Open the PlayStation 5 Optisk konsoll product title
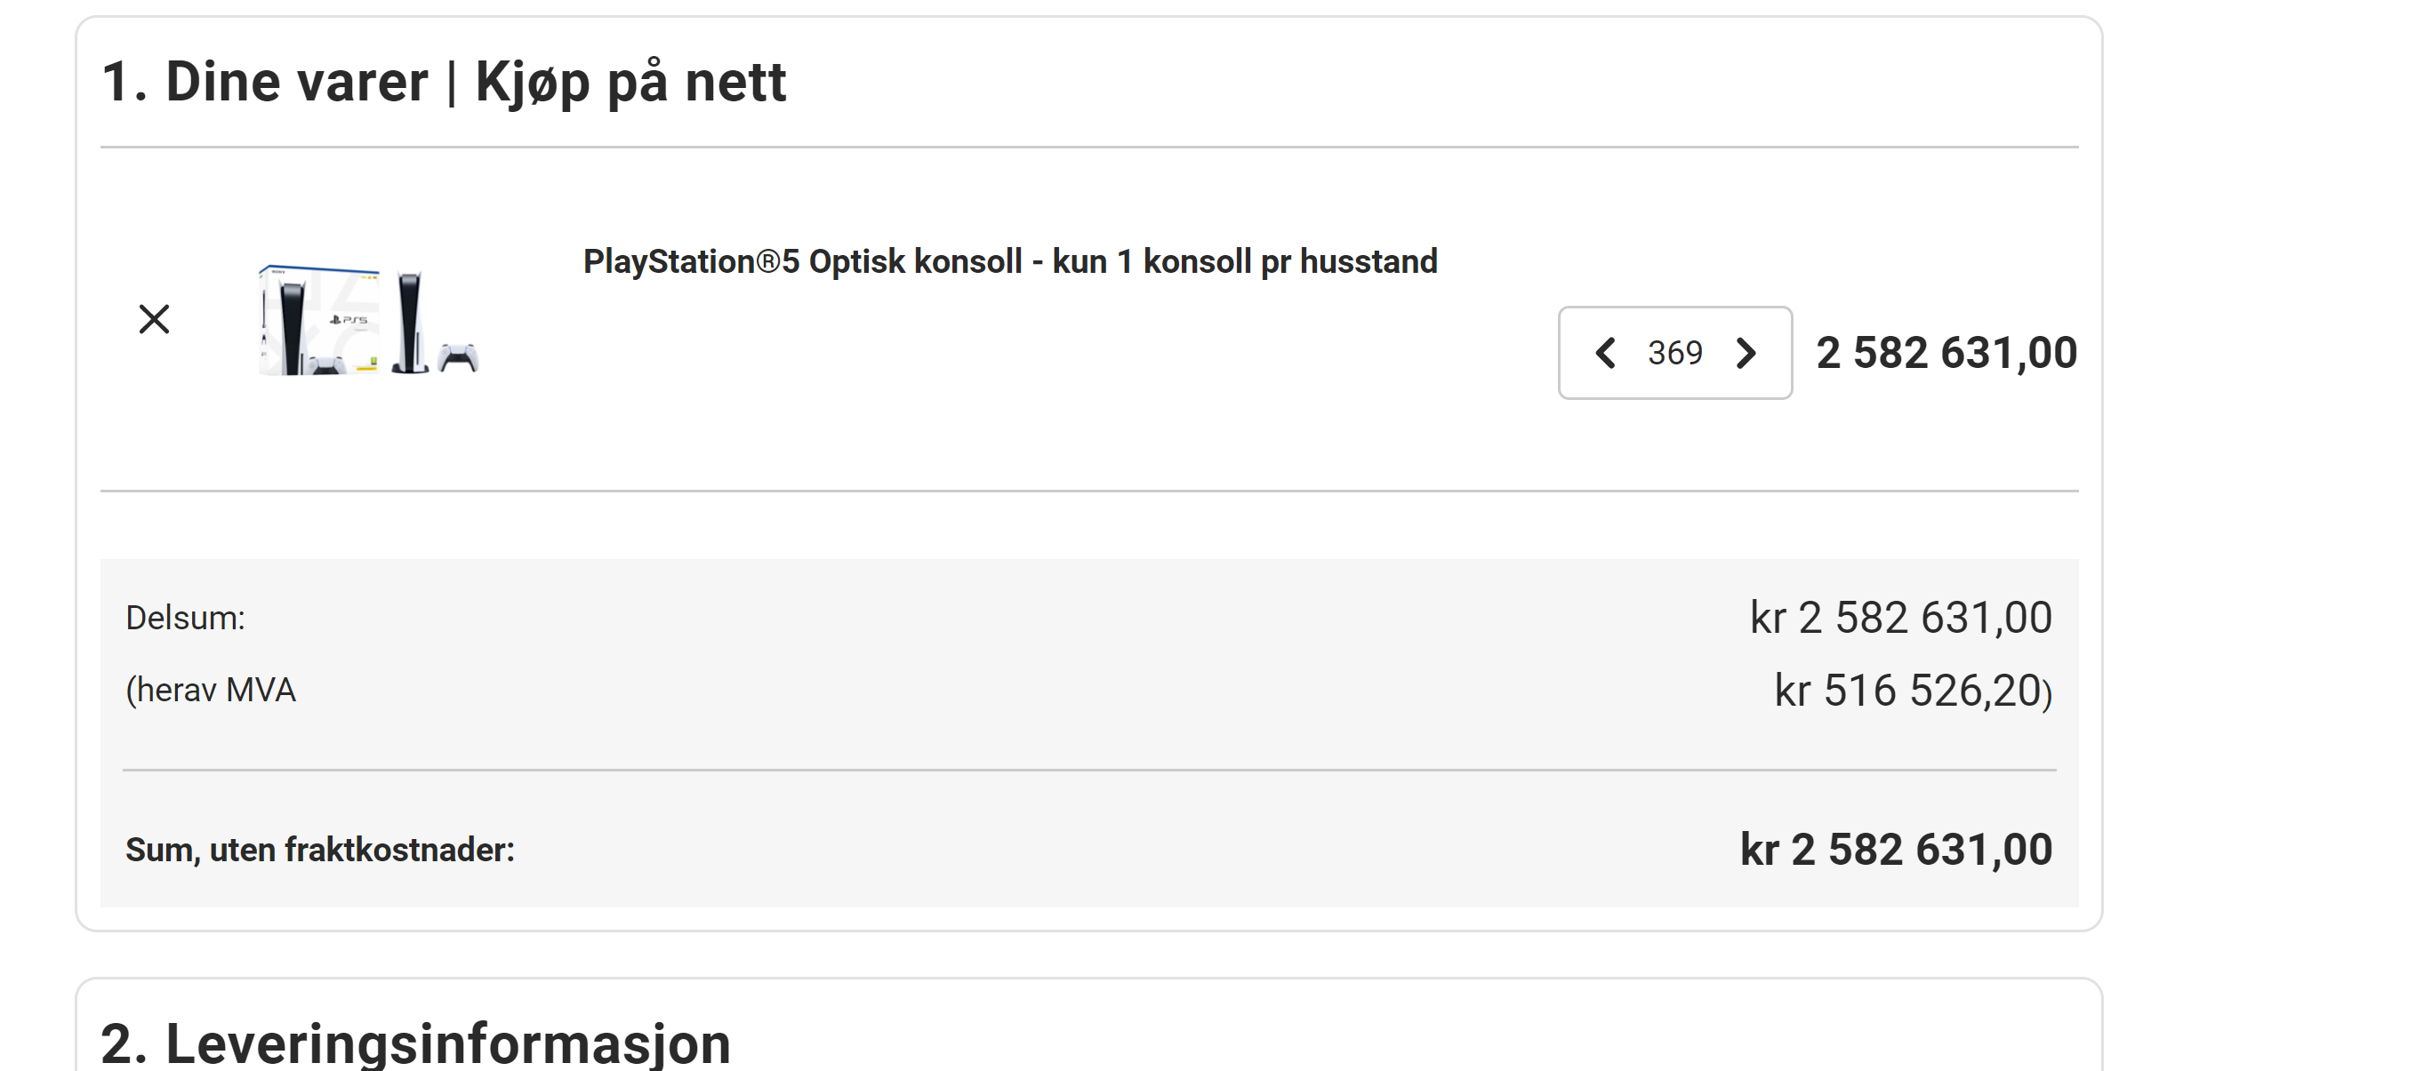Screen dimensions: 2432x1071 point(1010,261)
